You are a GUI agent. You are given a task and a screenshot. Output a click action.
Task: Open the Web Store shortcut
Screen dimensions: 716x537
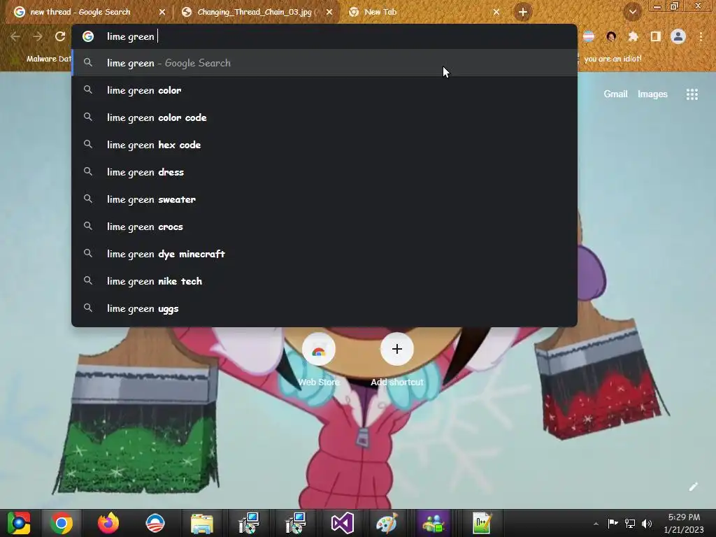pos(319,361)
